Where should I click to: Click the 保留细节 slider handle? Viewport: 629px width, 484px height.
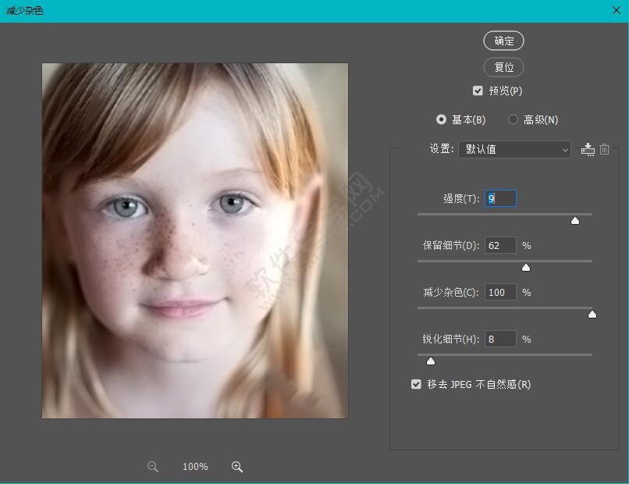pos(526,268)
